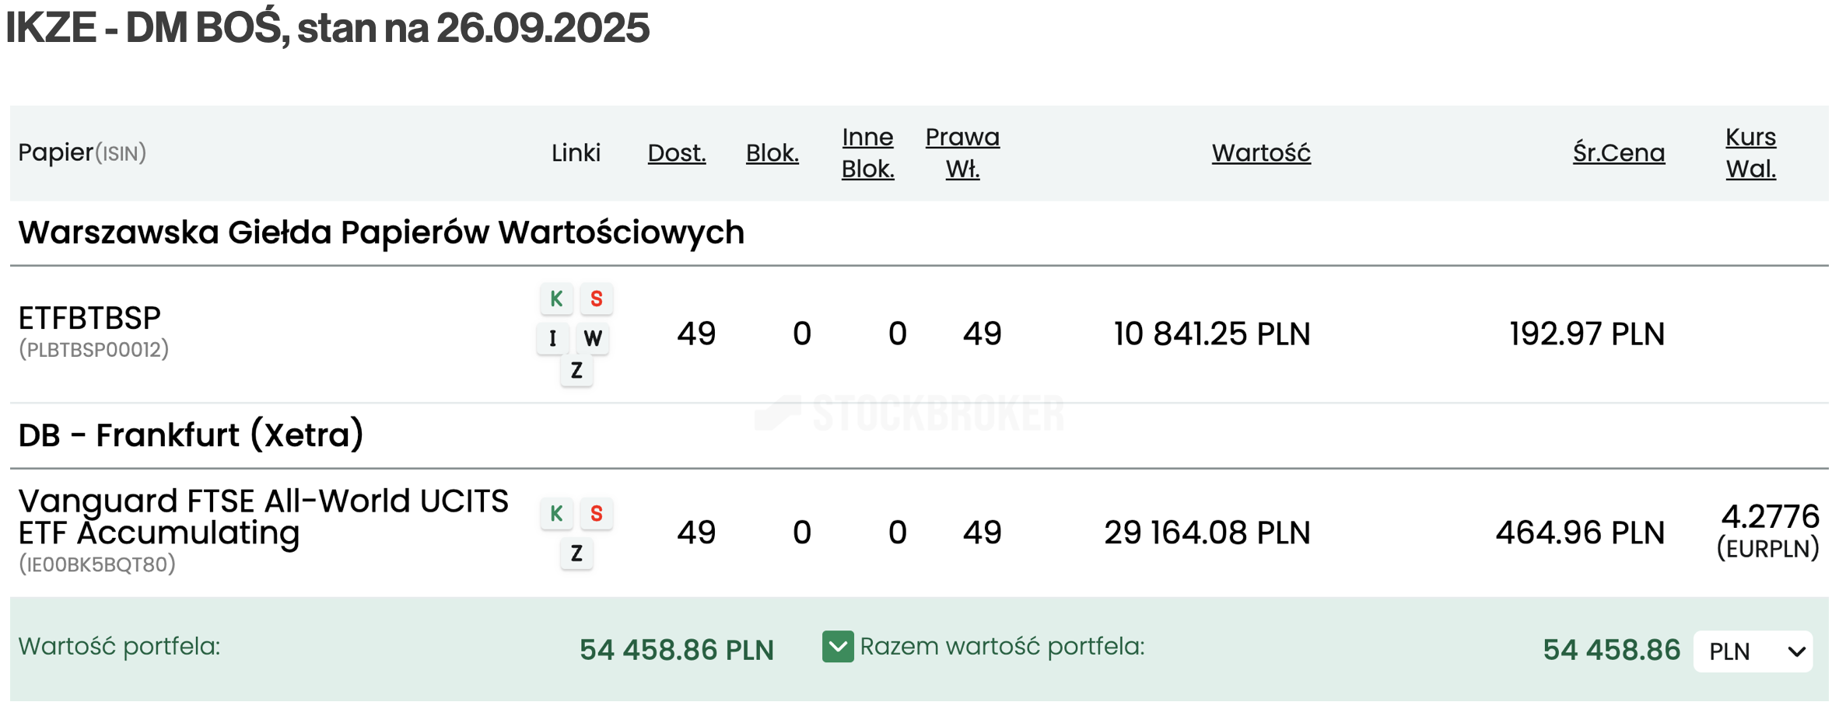This screenshot has height=709, width=1839.
Task: Click K buy icon for Vanguard FTSE All-World
Action: click(x=556, y=513)
